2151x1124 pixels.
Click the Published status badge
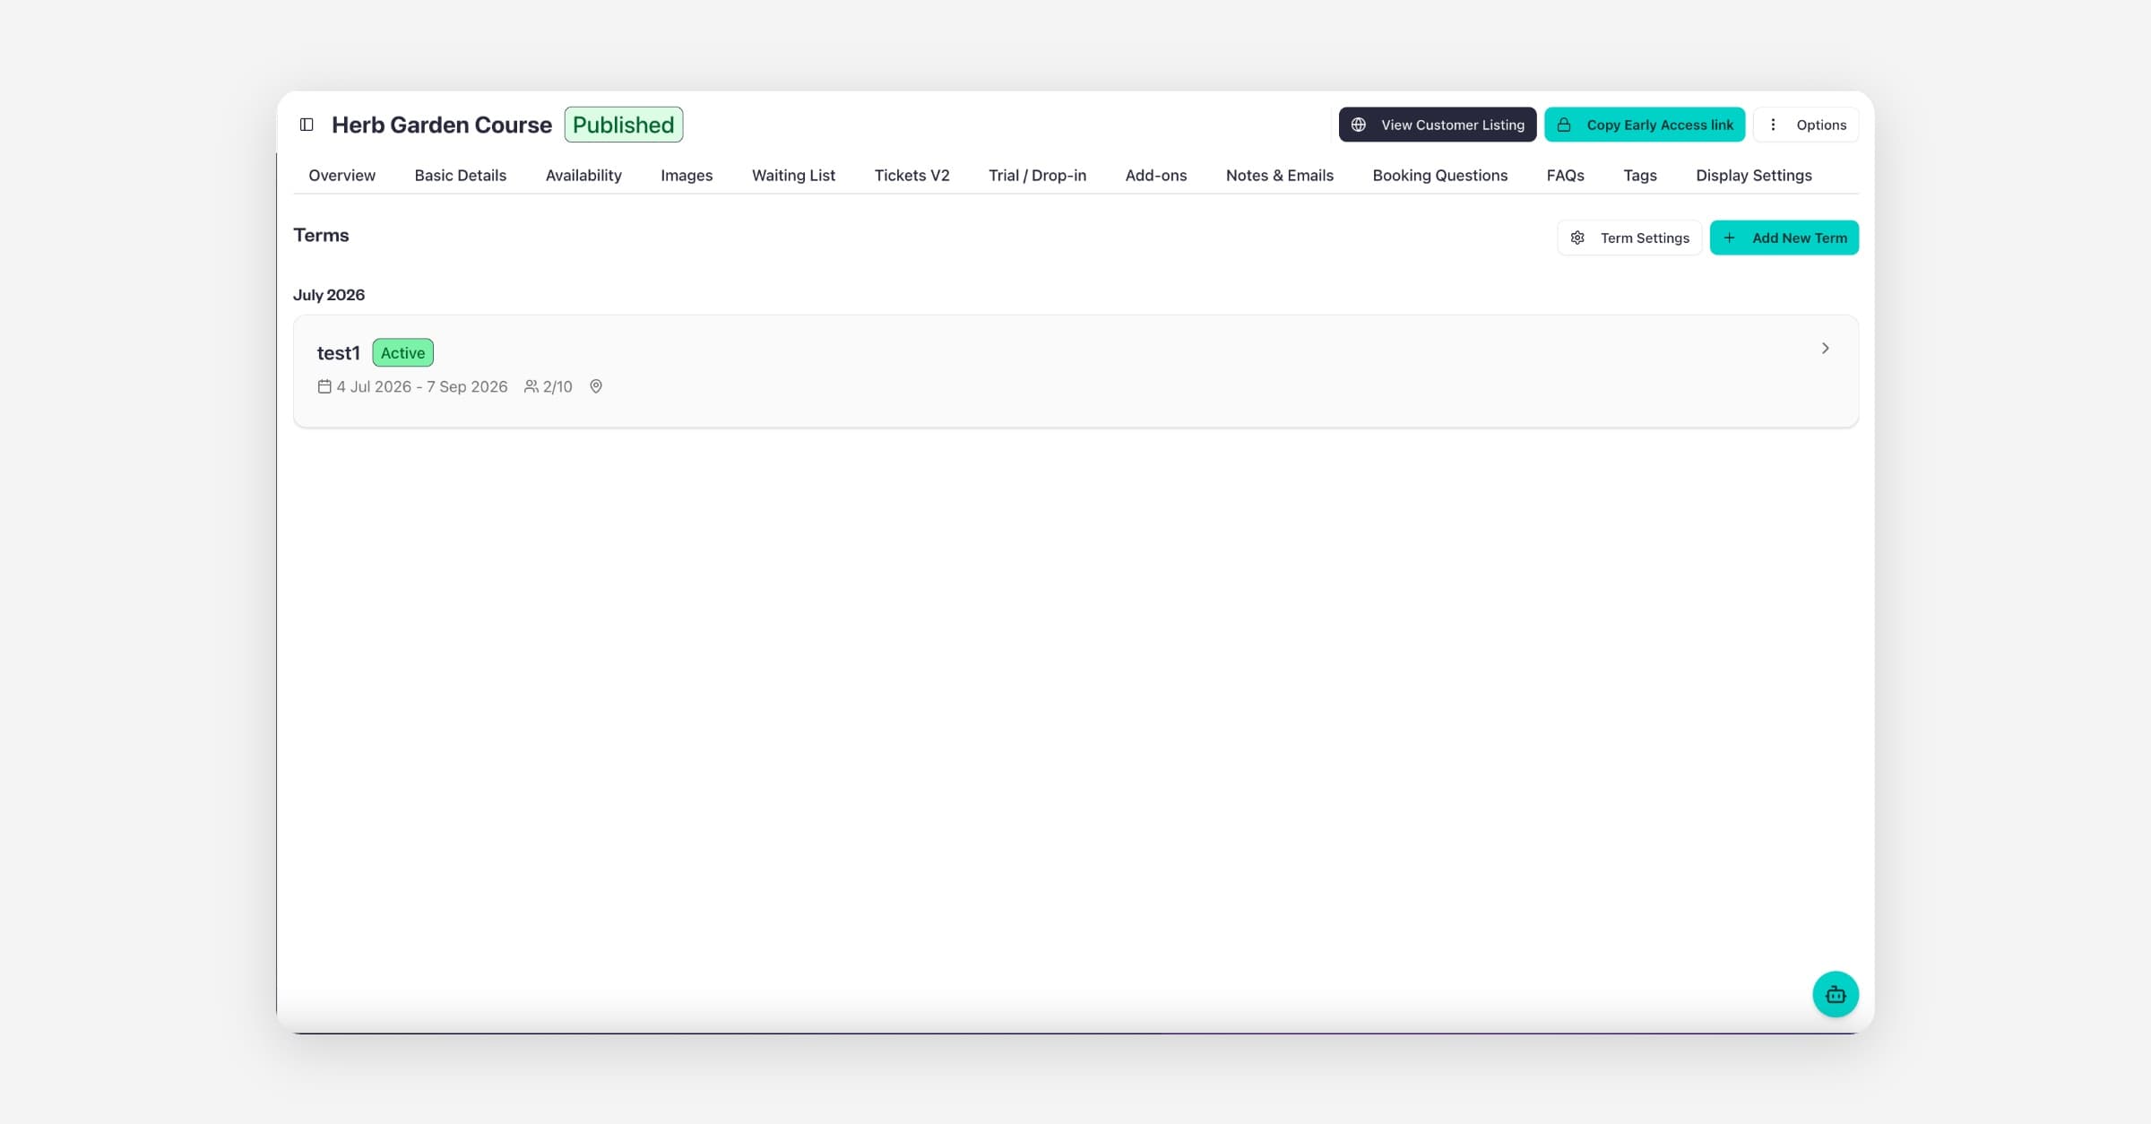[x=624, y=125]
